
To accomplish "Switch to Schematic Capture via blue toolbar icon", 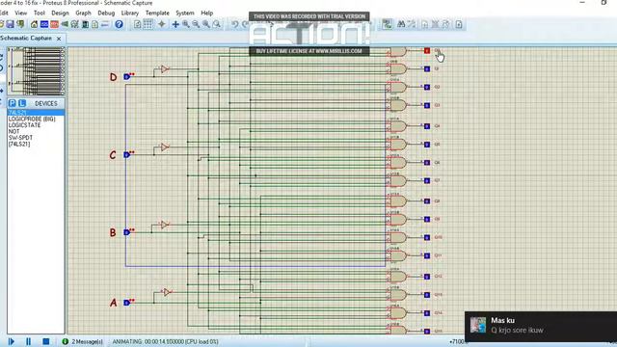I will (44, 24).
